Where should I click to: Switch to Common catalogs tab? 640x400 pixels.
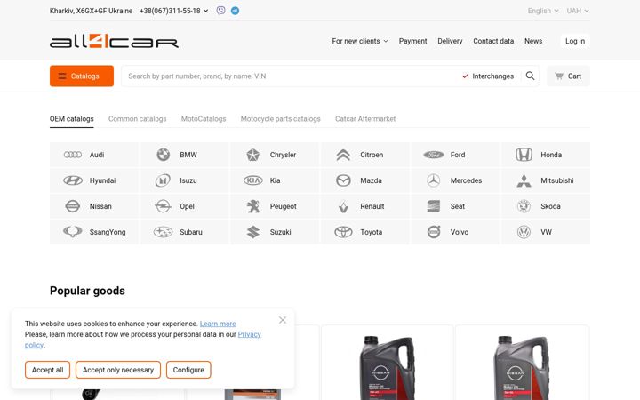pyautogui.click(x=138, y=119)
